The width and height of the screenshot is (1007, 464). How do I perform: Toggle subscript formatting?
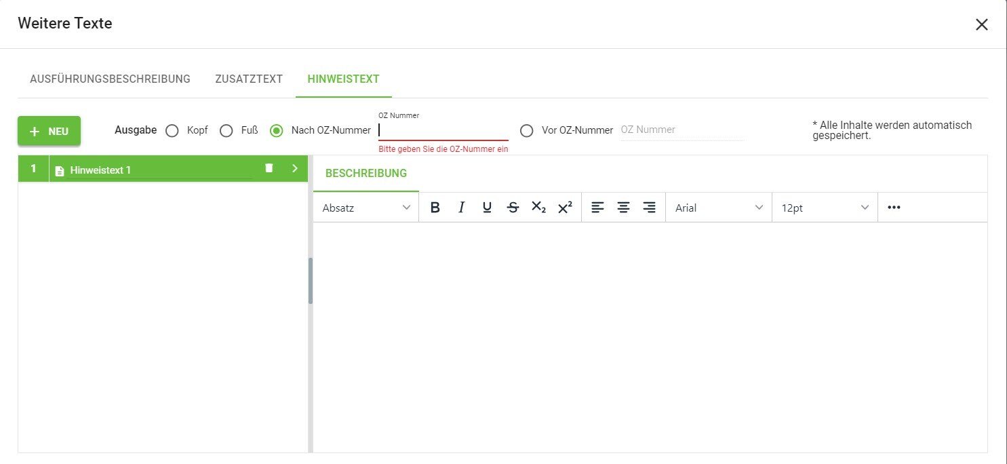pyautogui.click(x=538, y=208)
